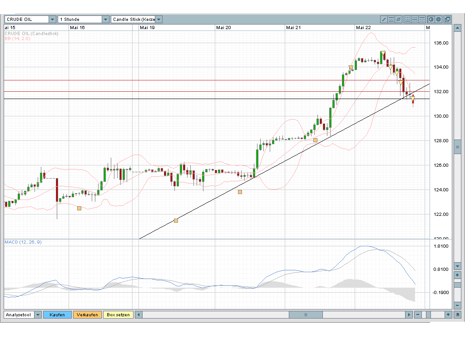This screenshot has height=349, width=465.
Task: Click the horizontal time scrollbar thumb
Action: (x=306, y=315)
